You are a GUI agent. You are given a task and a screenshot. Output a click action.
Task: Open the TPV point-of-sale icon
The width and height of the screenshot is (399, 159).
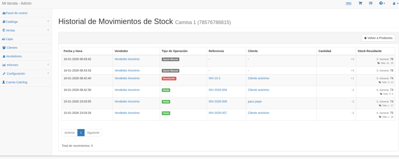pyautogui.click(x=348, y=3)
